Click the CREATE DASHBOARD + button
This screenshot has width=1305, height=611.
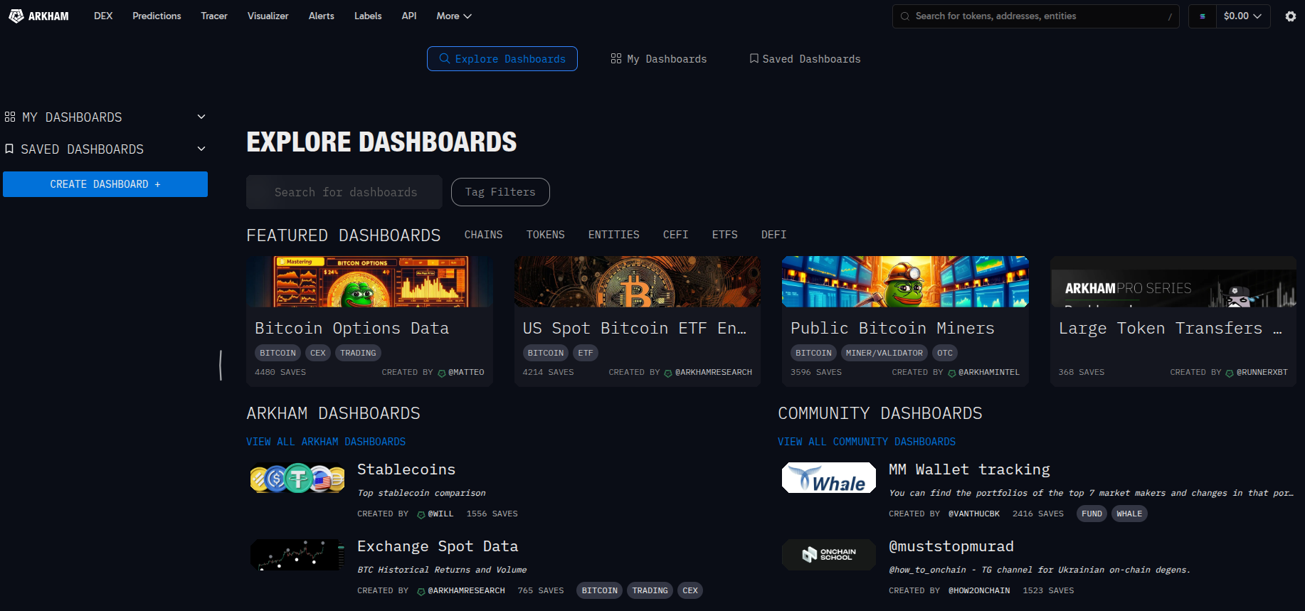click(105, 184)
